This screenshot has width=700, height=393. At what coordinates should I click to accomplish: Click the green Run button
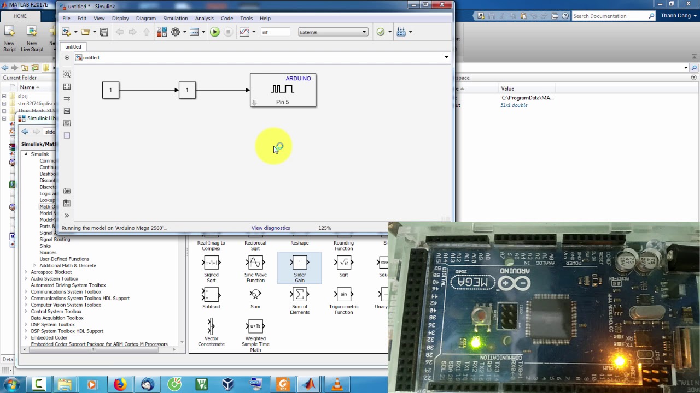tap(215, 32)
